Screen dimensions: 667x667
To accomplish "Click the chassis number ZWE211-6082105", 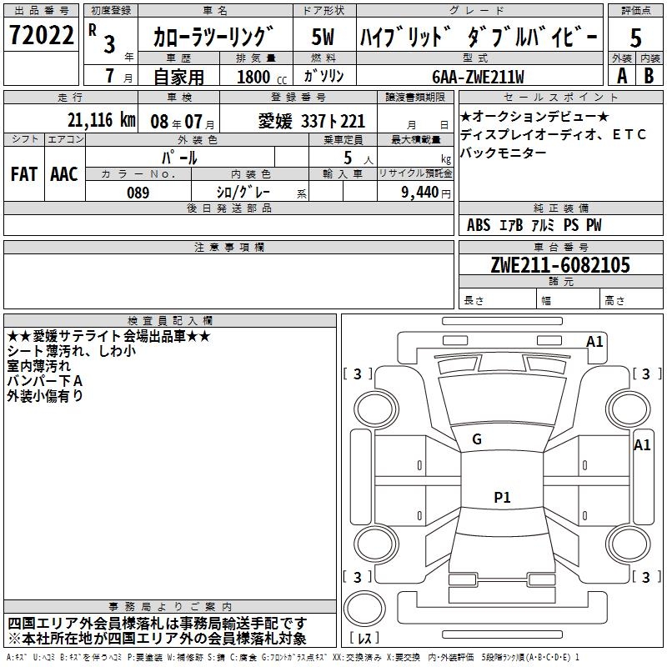I will (560, 265).
